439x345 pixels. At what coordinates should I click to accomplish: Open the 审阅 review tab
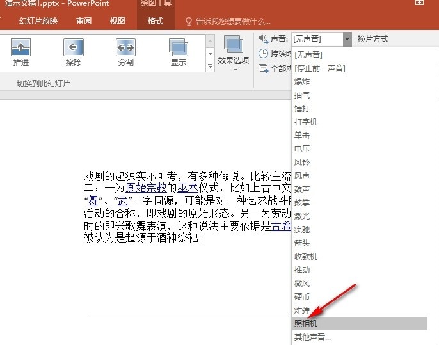83,21
